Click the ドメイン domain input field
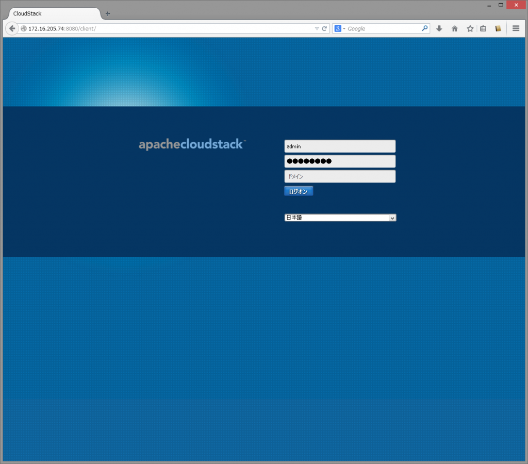 [x=340, y=176]
